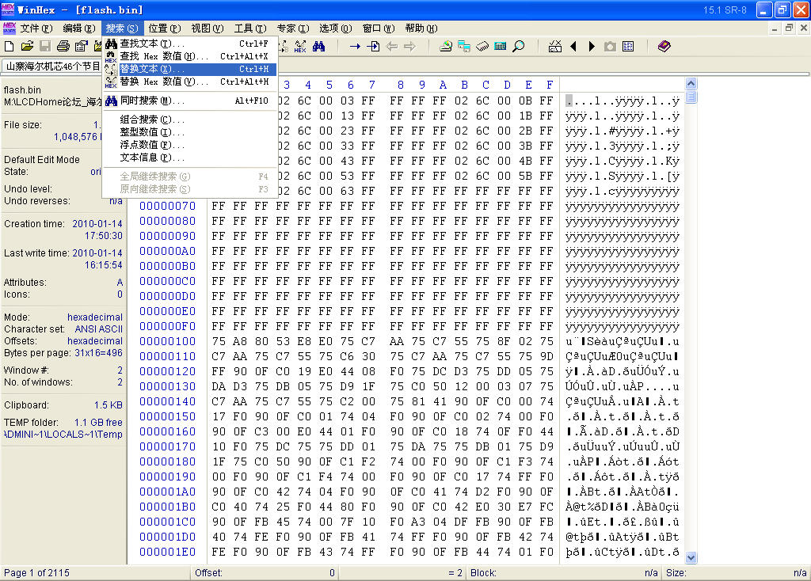Click the WinHex icon in title bar
This screenshot has height=581, width=811.
point(8,9)
